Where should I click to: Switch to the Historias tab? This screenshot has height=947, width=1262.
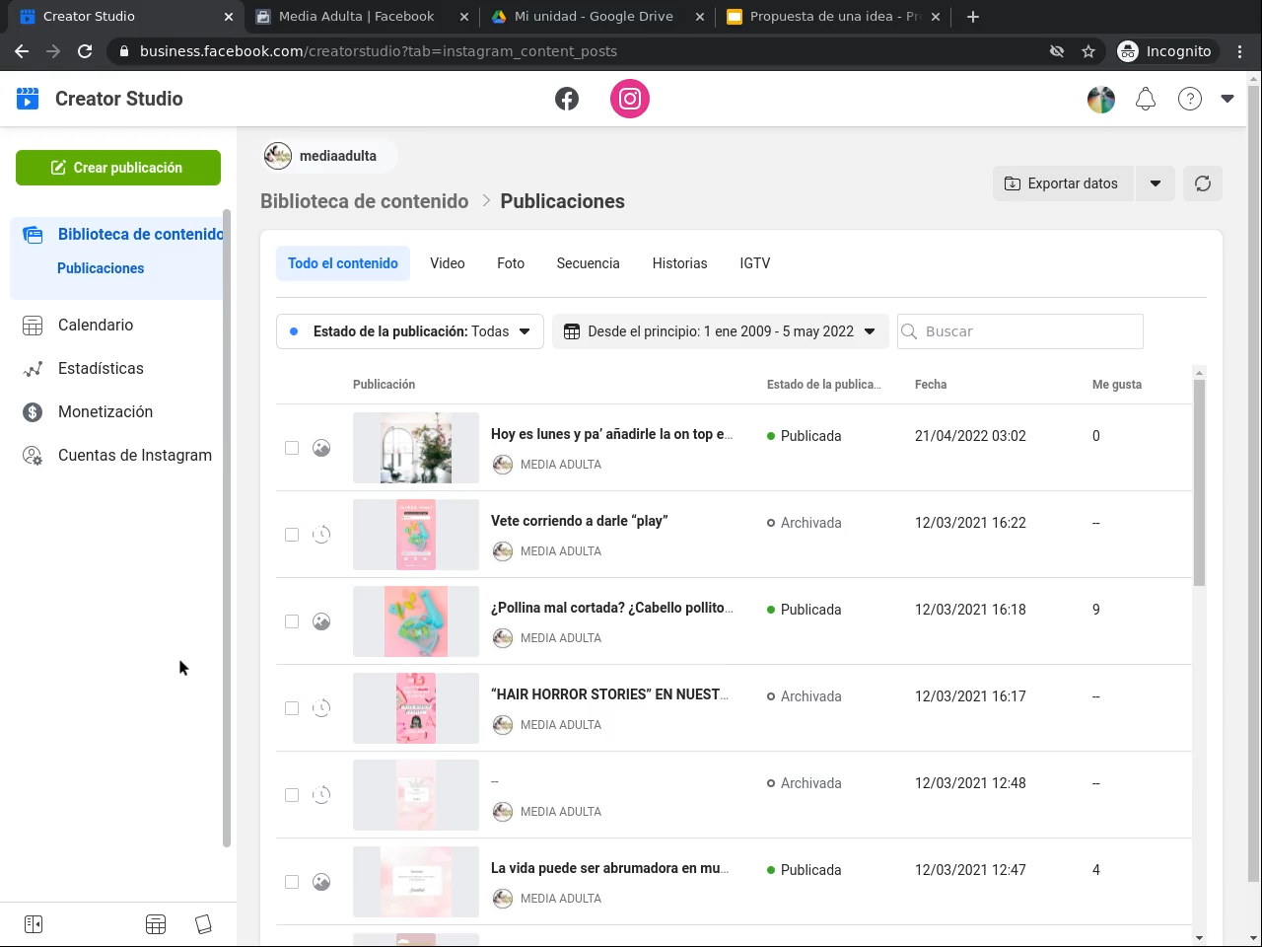pos(680,263)
